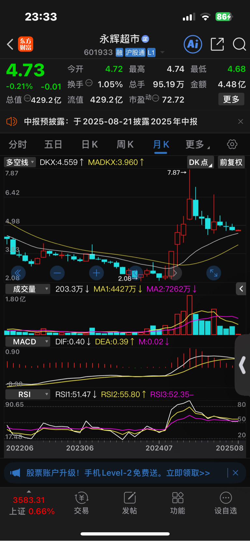Tap the stock code 601933
This screenshot has width=250, height=541.
pos(98,52)
